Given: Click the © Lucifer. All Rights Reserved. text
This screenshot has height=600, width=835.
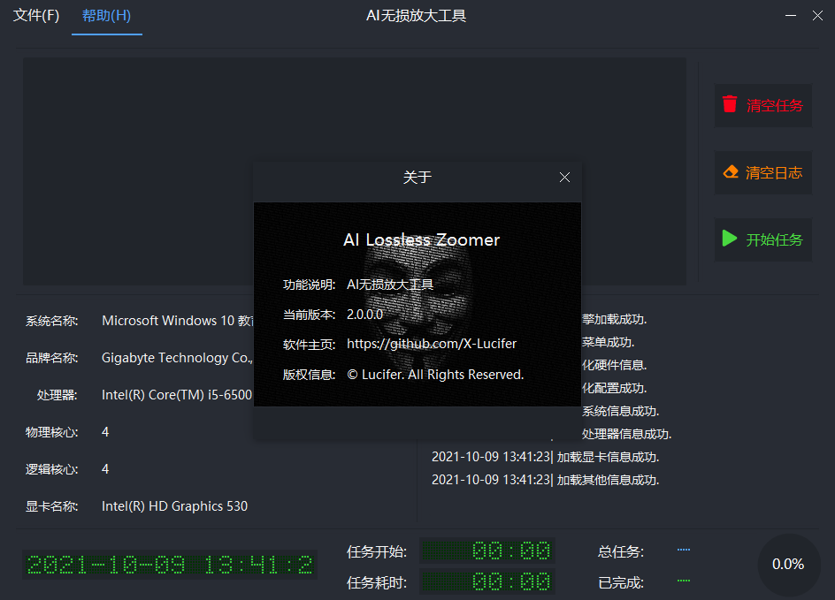Looking at the screenshot, I should pos(435,375).
